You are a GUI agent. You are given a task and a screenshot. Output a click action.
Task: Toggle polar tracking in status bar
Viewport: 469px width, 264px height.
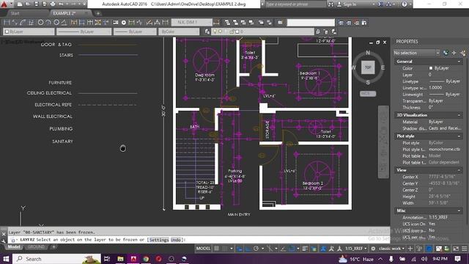[256, 249]
